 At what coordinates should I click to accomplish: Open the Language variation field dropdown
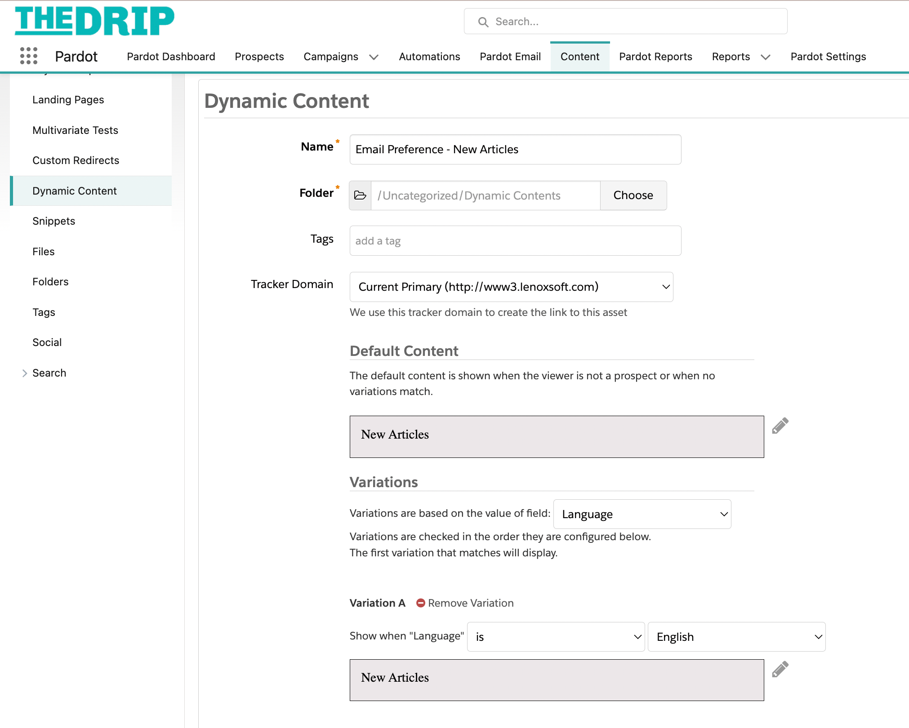tap(642, 514)
